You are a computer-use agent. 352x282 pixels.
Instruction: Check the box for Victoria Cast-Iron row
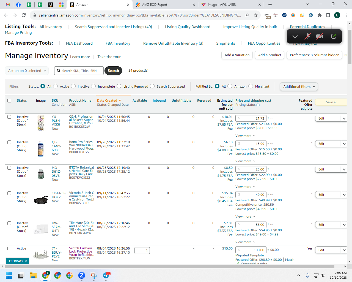tap(9, 193)
